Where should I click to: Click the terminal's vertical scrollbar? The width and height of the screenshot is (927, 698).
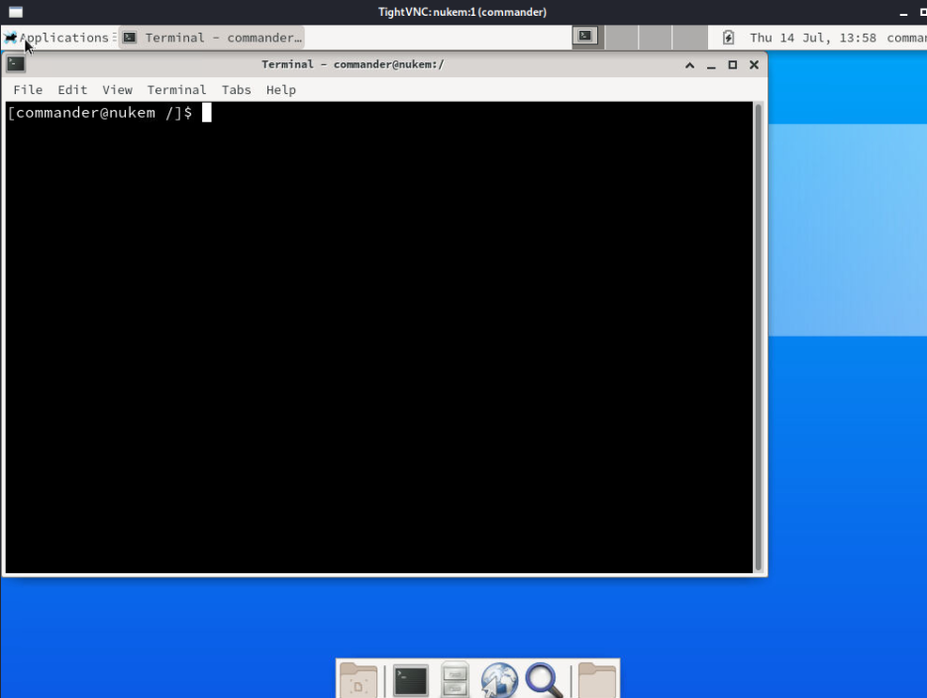759,337
